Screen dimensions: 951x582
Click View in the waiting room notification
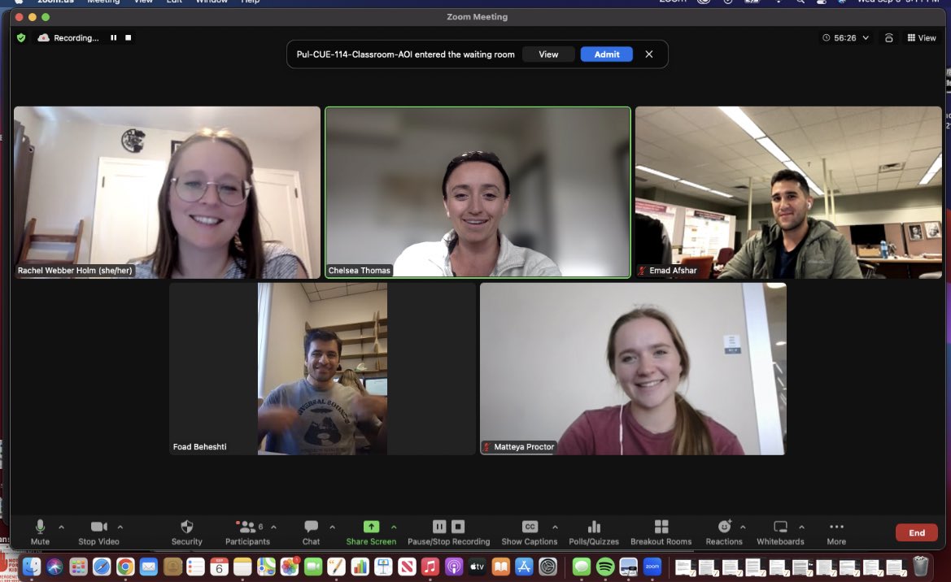548,54
